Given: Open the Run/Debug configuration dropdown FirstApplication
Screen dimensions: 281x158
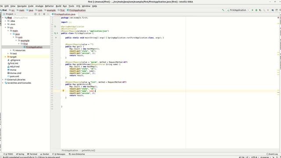Looking at the screenshot, I should (238, 10).
